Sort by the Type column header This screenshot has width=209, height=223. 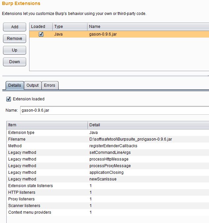point(70,27)
